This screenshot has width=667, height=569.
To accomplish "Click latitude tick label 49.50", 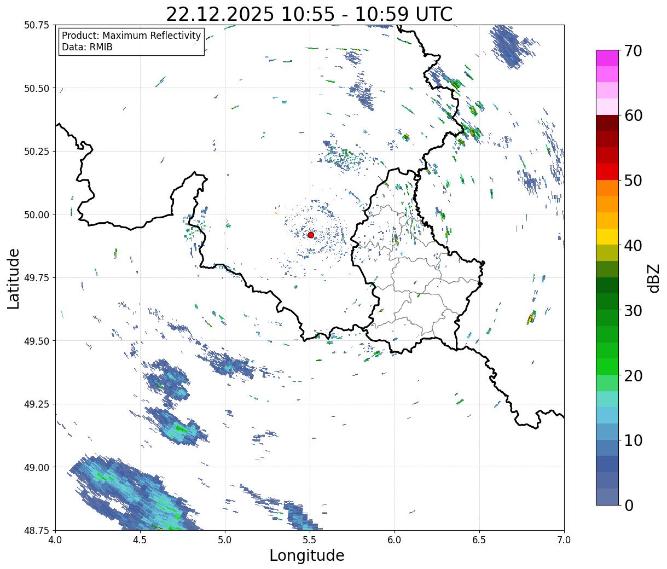I will click(x=37, y=341).
